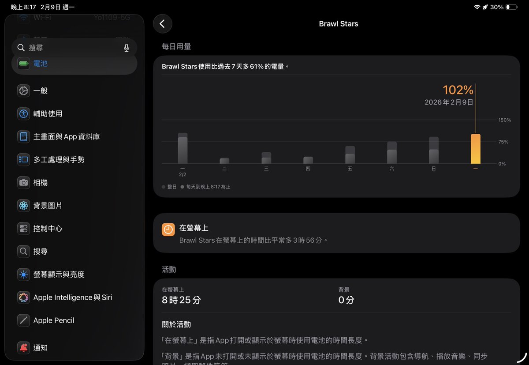Tap the Search settings magnifier icon
Screen dimensions: 529x365
[23, 252]
